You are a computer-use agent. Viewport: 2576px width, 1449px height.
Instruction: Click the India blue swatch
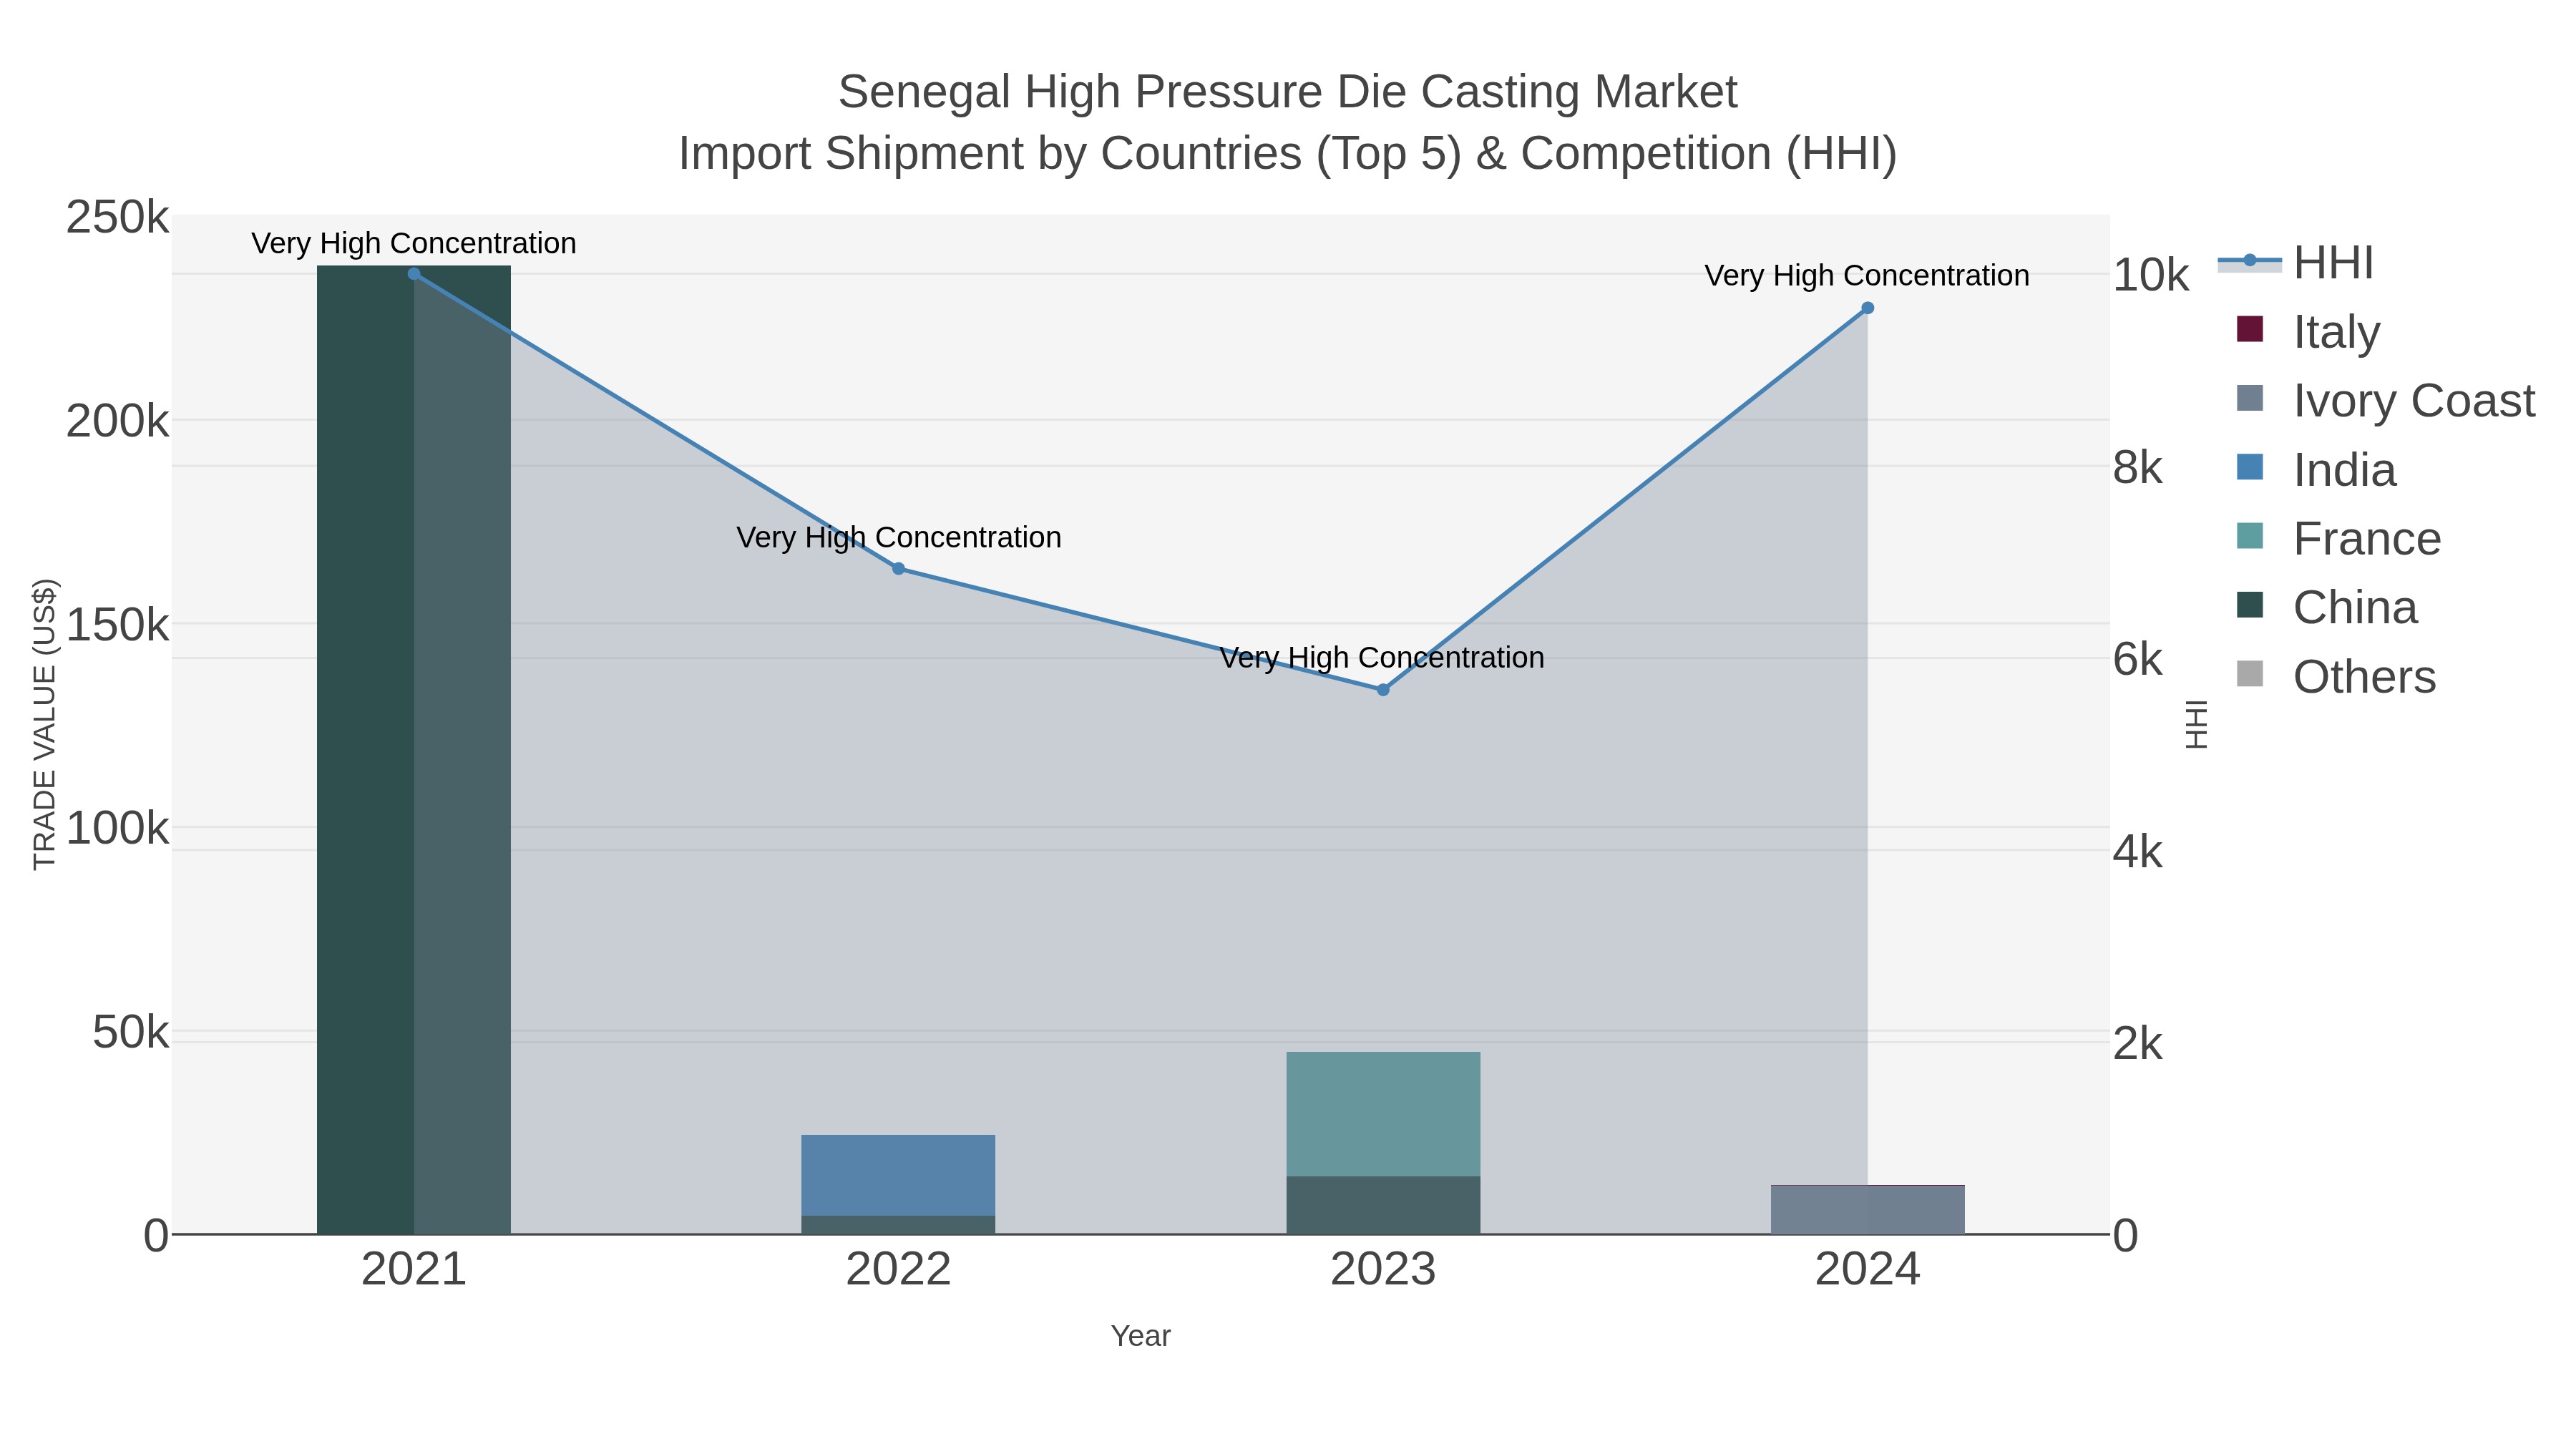tap(2249, 467)
